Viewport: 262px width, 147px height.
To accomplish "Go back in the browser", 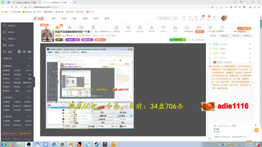I will point(3,7).
